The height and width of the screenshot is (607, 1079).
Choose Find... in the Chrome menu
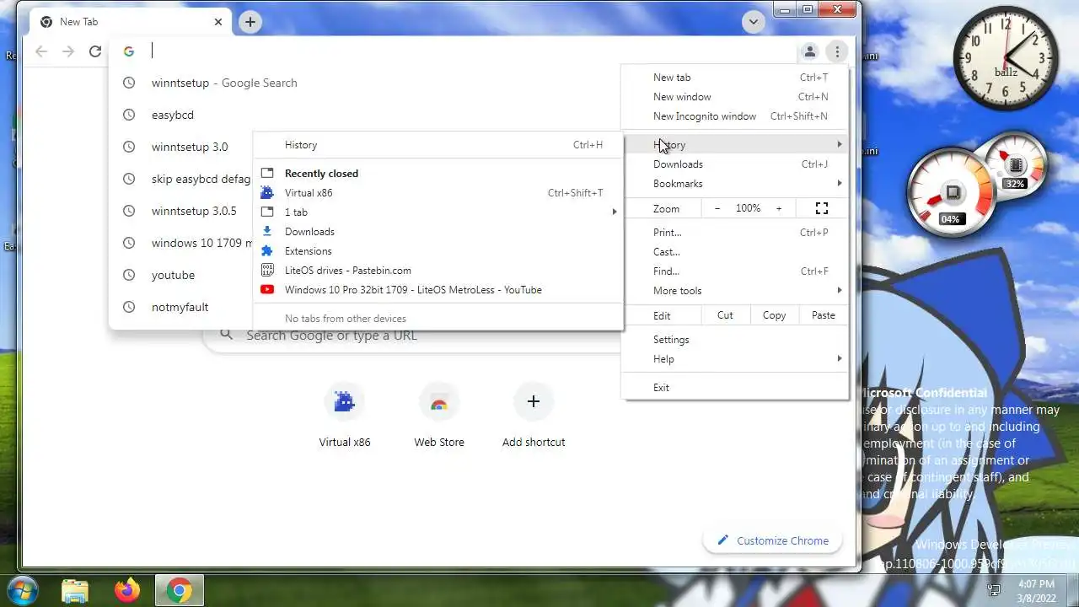[x=735, y=271]
